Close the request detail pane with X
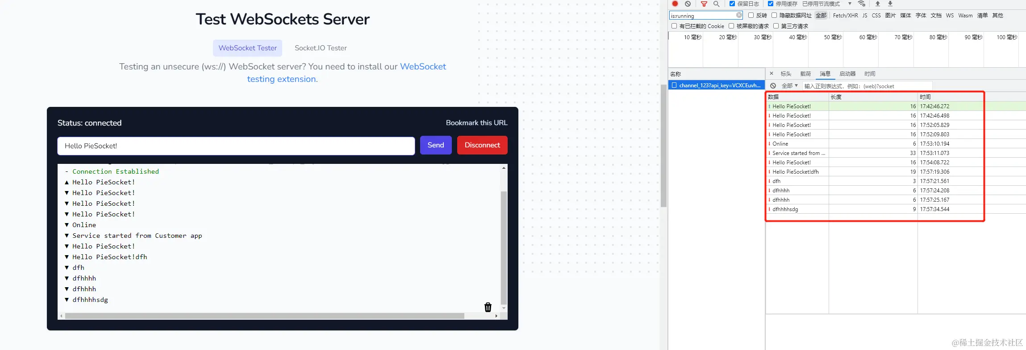 click(x=772, y=73)
